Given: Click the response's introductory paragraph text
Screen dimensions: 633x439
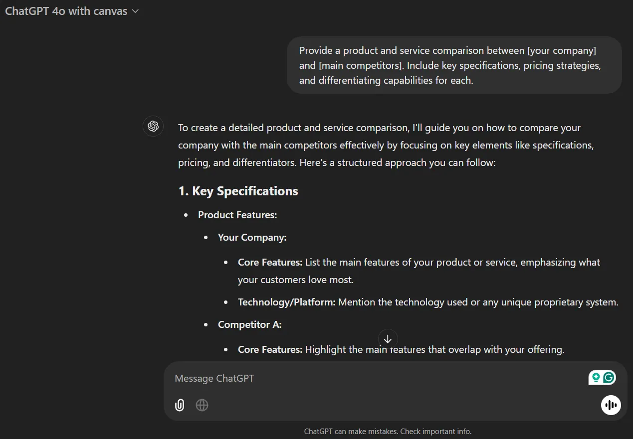Looking at the screenshot, I should coord(387,145).
